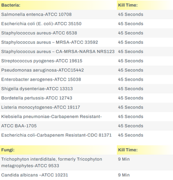This screenshot has height=180, width=173.
Task: Click Candida albicans –ATCC 10231
Action: pos(35,175)
